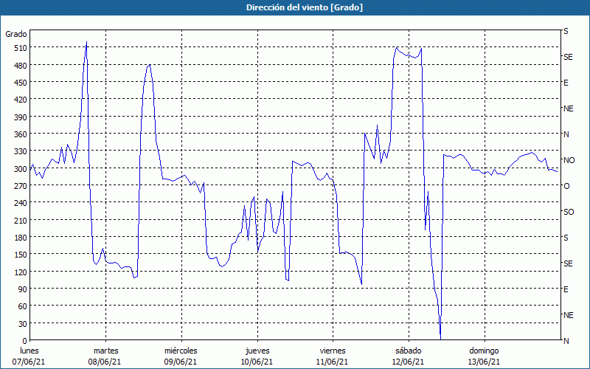Select the 240 axis value

click(x=21, y=203)
